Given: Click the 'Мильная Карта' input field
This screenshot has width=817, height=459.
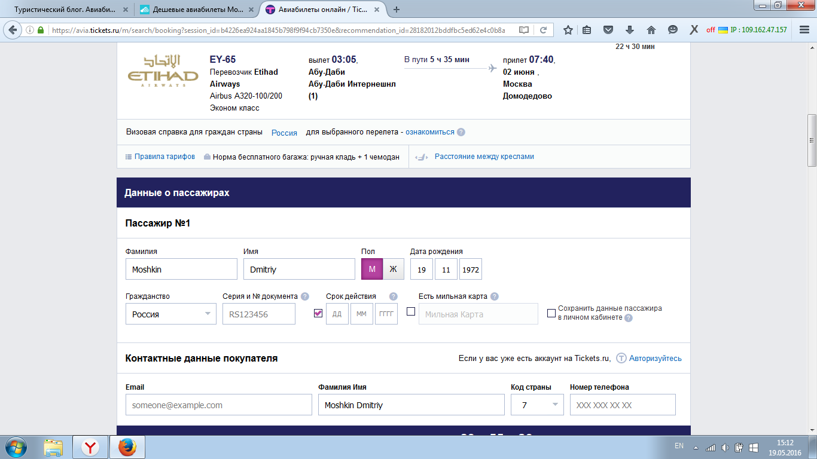Looking at the screenshot, I should [x=478, y=314].
